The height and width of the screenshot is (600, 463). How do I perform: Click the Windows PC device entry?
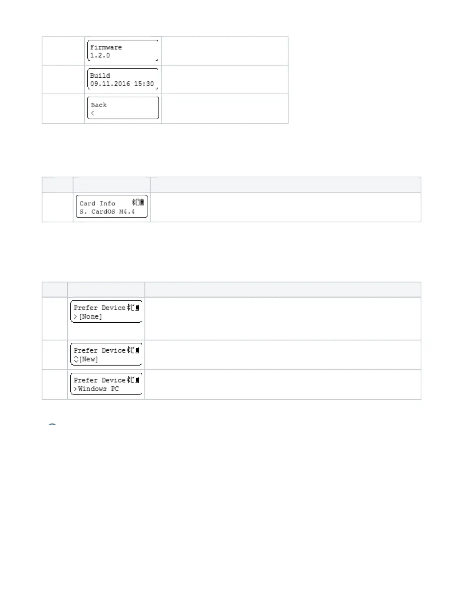pos(98,389)
